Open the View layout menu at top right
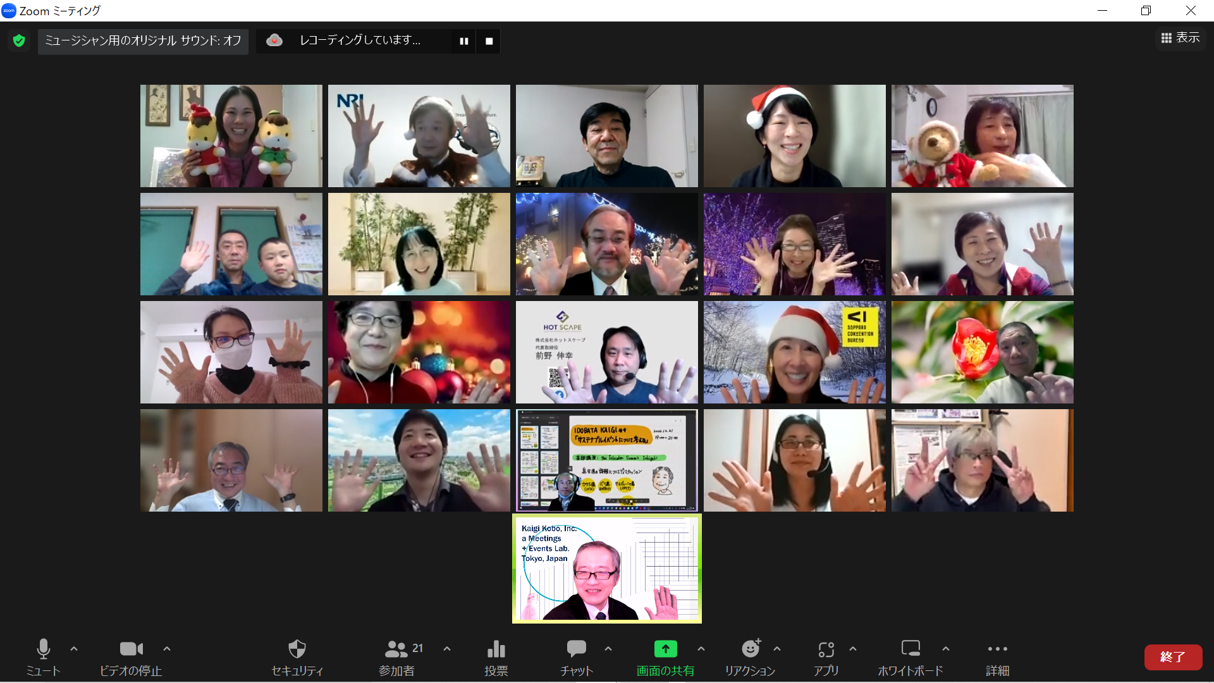Screen dimensions: 1214x683 (1180, 39)
